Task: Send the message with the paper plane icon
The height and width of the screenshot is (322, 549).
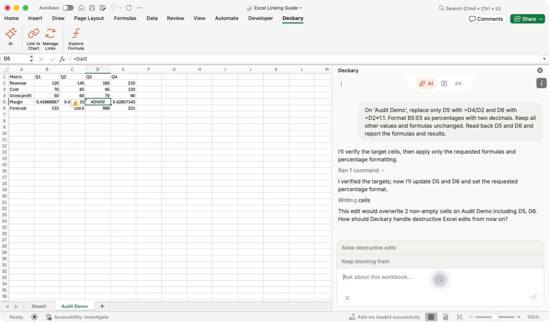Action: click(533, 298)
